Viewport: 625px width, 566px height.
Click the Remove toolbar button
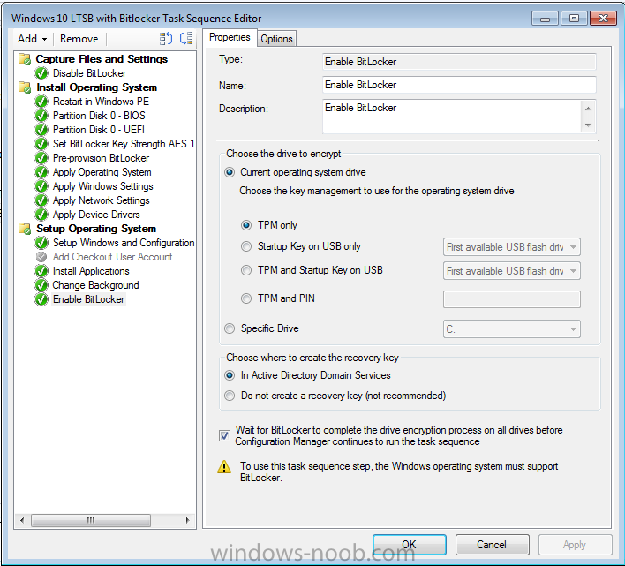[79, 39]
